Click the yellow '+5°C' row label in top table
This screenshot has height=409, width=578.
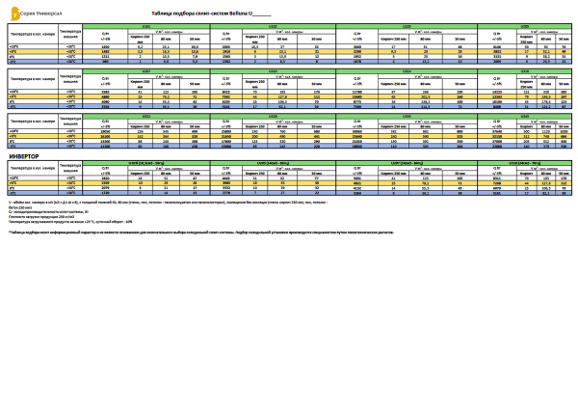pos(14,50)
